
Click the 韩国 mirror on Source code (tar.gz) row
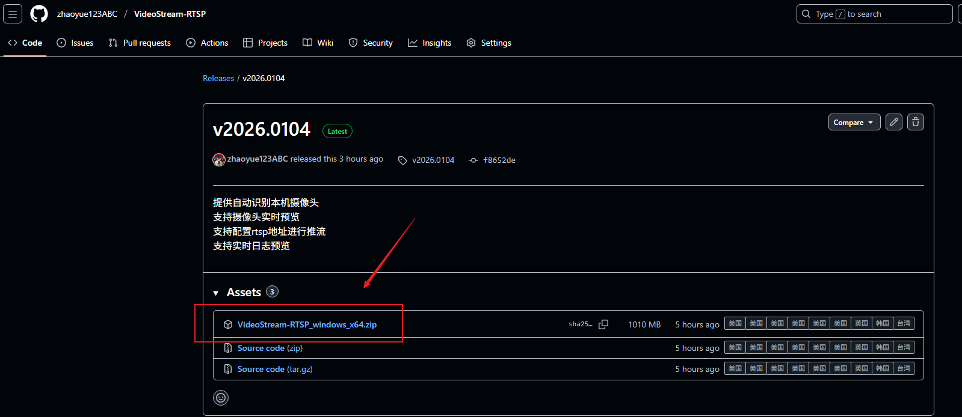pyautogui.click(x=883, y=368)
